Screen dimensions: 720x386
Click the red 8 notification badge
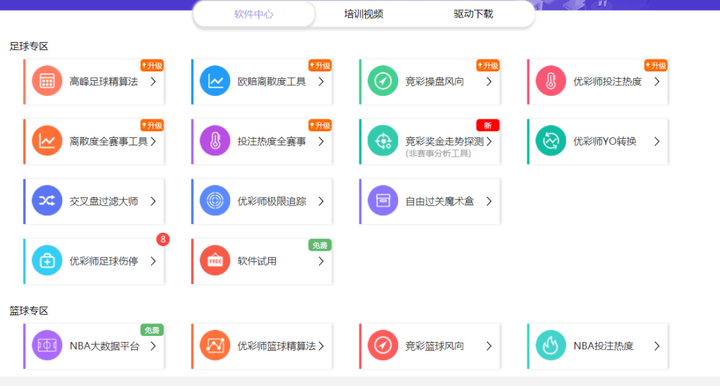(x=163, y=239)
